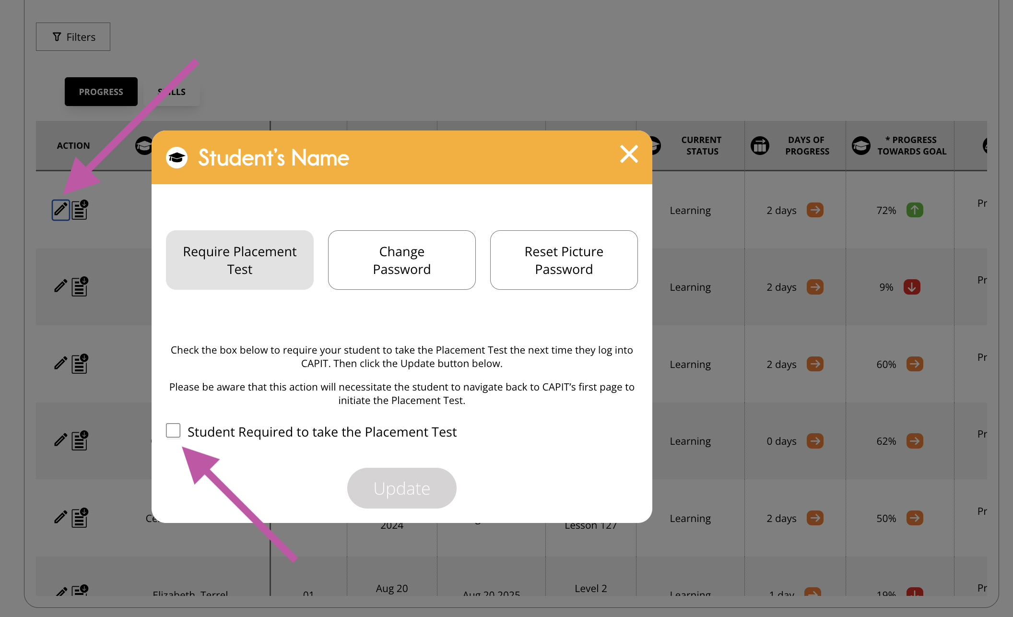Click pencil edit icon in fifth student row
This screenshot has width=1013, height=617.
[60, 517]
